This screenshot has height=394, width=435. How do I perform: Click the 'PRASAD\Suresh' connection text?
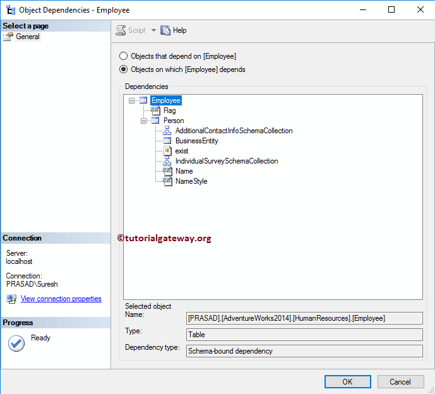(32, 284)
